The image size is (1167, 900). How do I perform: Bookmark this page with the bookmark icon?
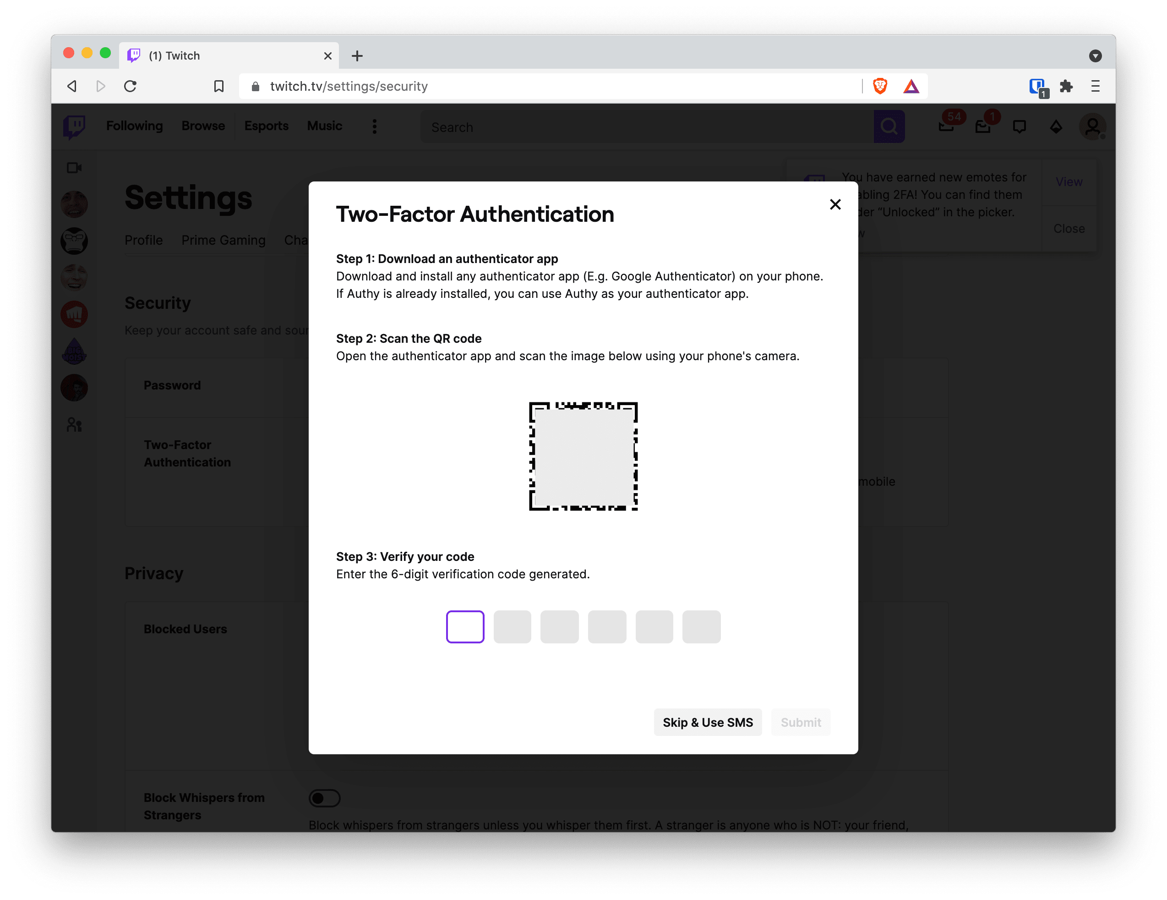pos(218,86)
